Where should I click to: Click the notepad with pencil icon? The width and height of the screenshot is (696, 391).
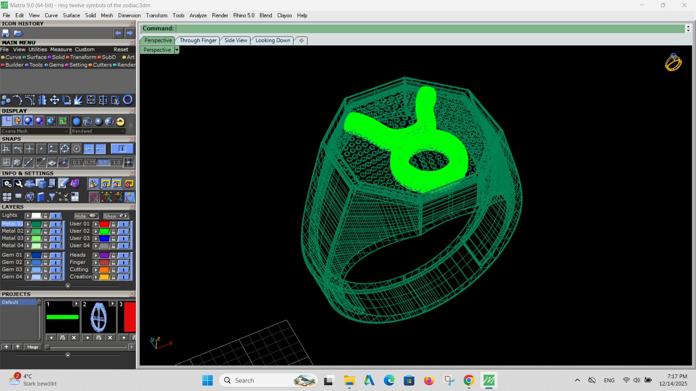(63, 184)
